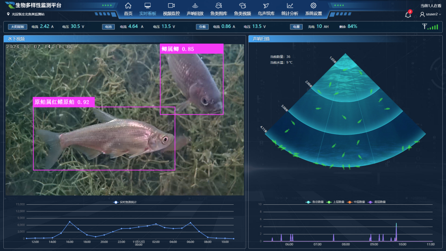Click the 鸟声纹库 bird icon
This screenshot has height=251, width=446.
pyautogui.click(x=266, y=6)
